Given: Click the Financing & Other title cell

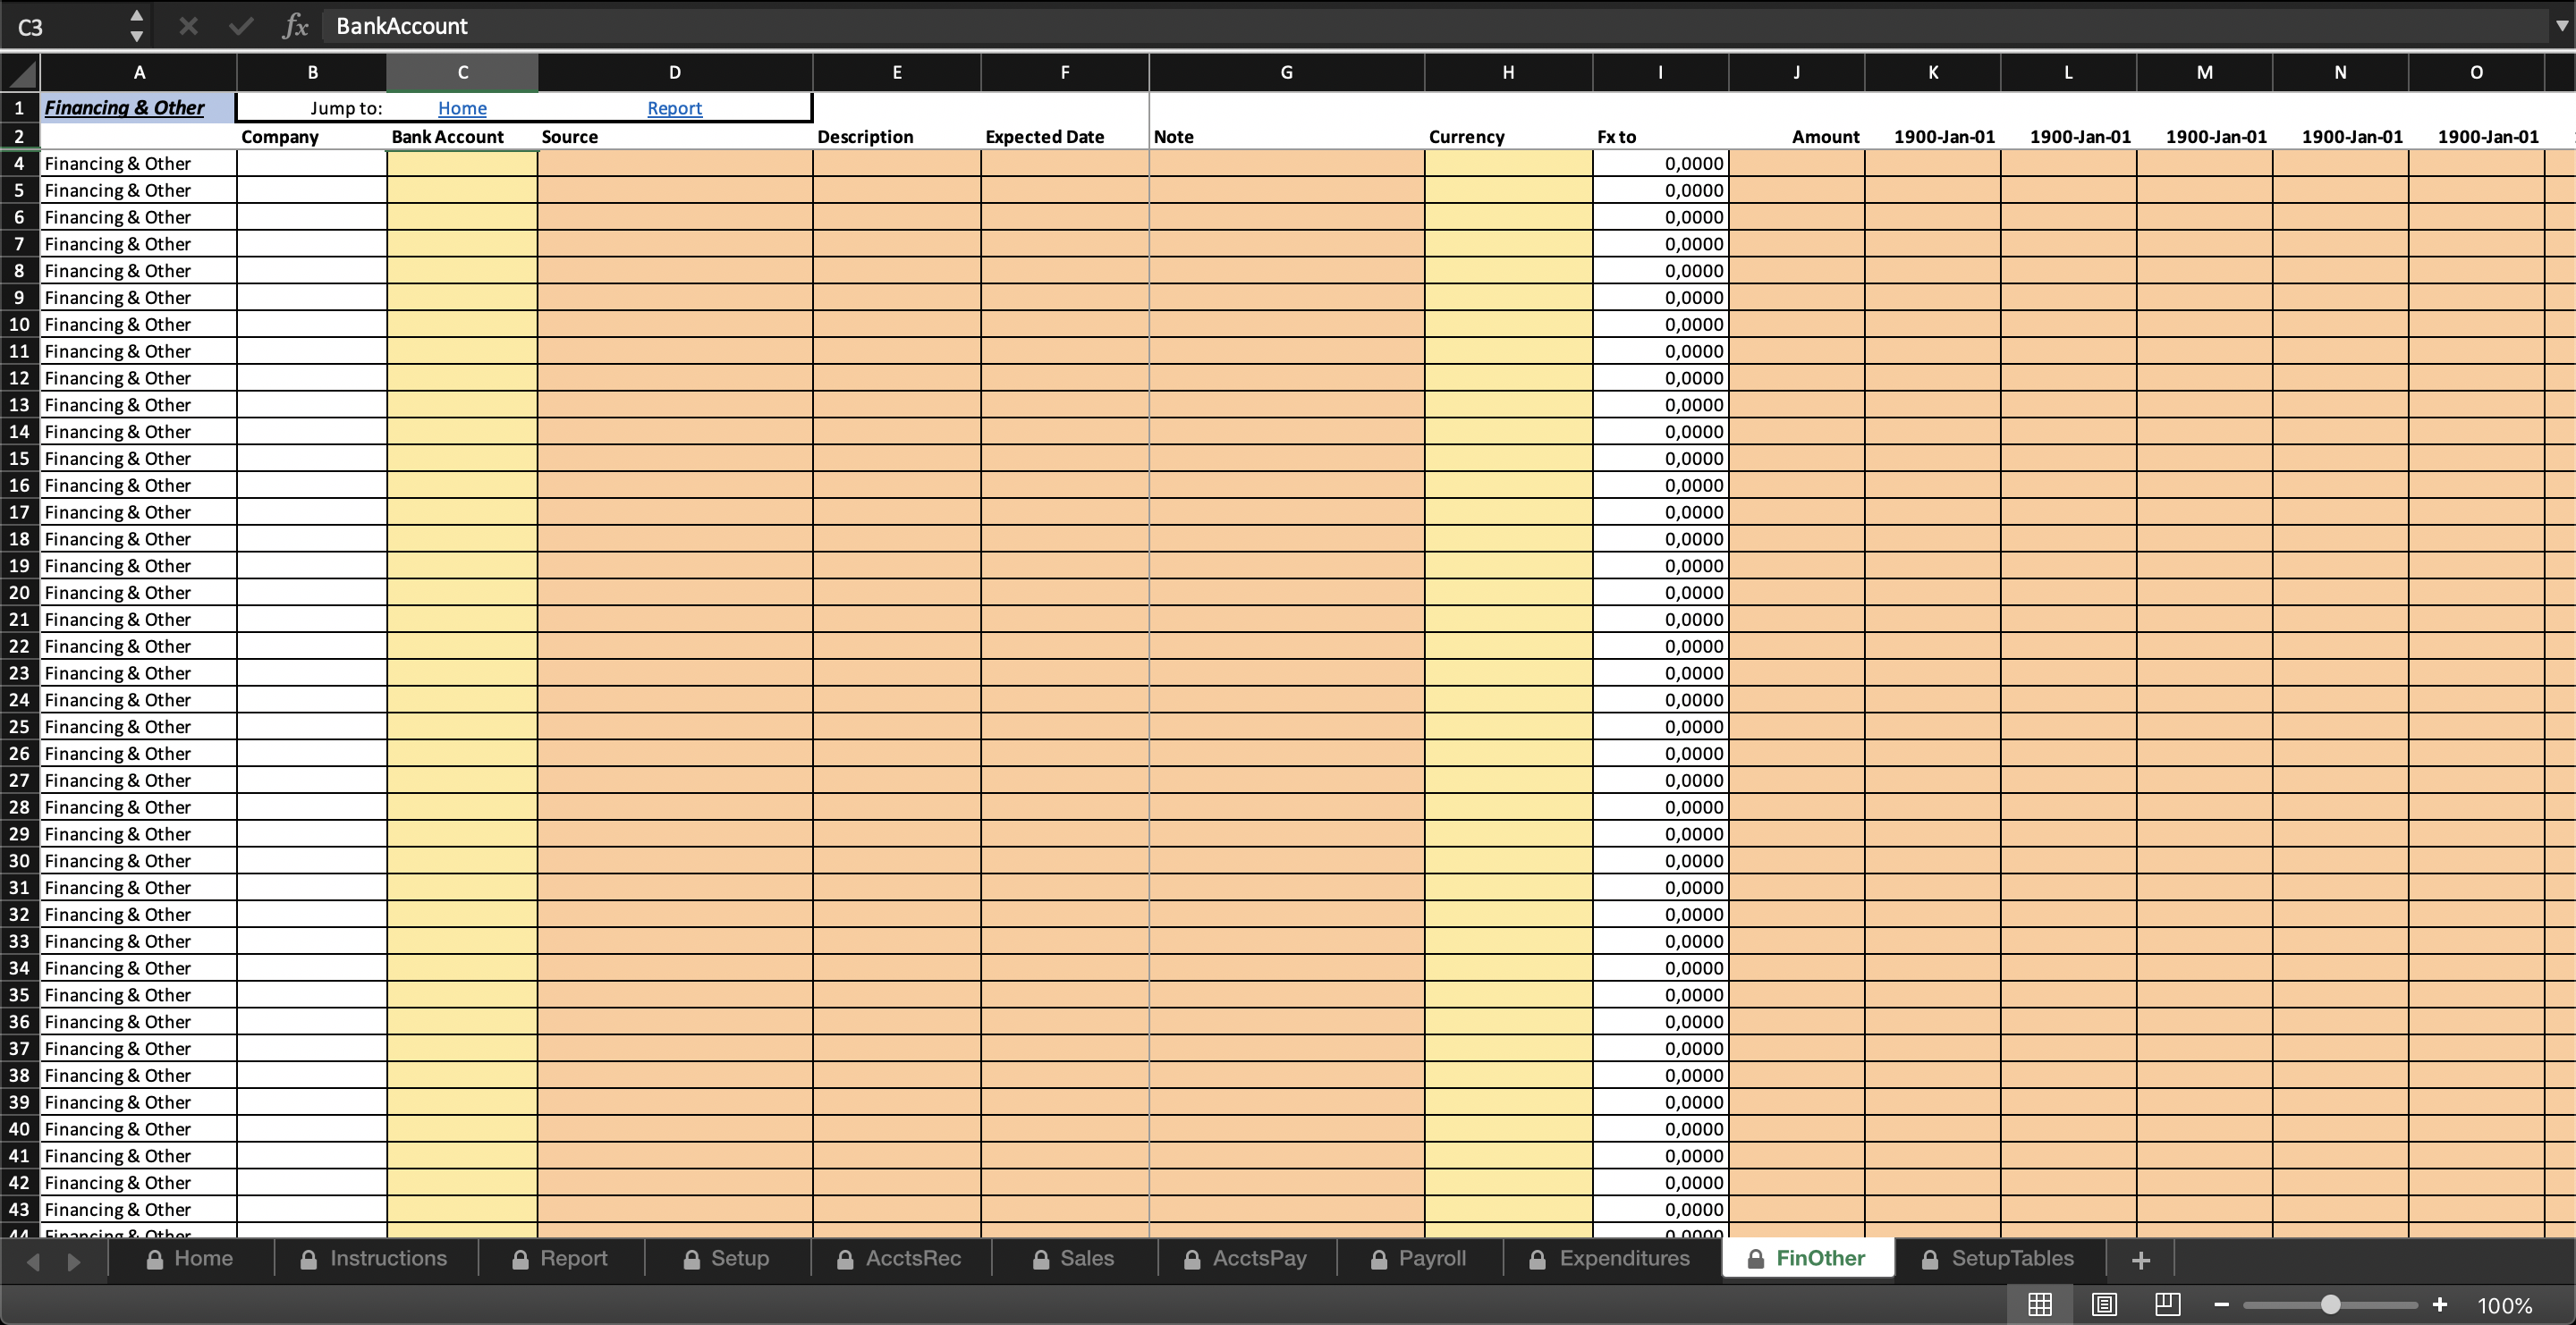Looking at the screenshot, I should 138,107.
